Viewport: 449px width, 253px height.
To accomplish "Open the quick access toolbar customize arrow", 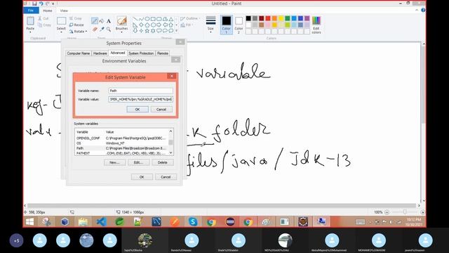I will pos(53,4).
